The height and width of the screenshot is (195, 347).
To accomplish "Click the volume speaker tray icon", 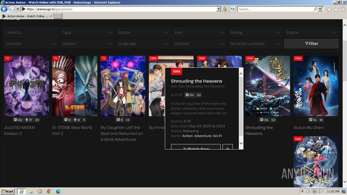I will [308, 191].
